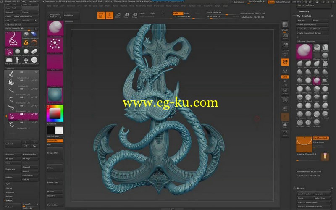Select the Draw mode button
The height and width of the screenshot is (210, 336).
pos(109,16)
